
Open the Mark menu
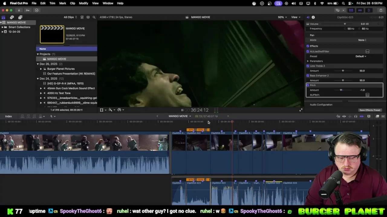click(63, 3)
